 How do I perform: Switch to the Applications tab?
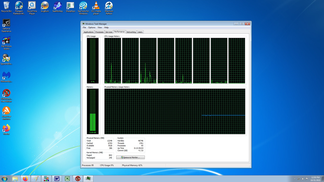click(89, 32)
